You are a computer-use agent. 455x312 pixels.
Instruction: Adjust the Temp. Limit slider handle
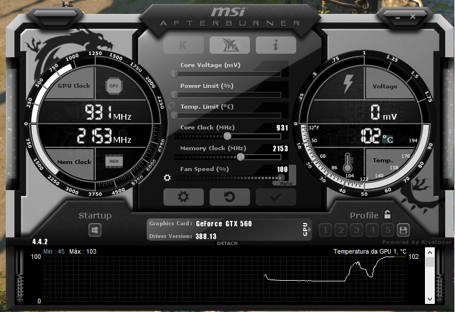point(174,115)
